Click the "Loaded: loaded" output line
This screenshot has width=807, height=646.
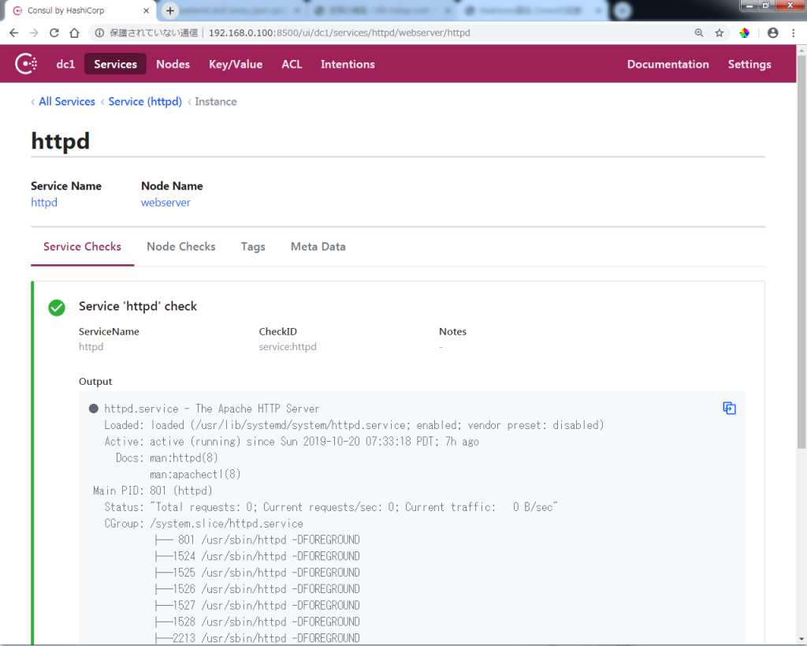pyautogui.click(x=354, y=425)
